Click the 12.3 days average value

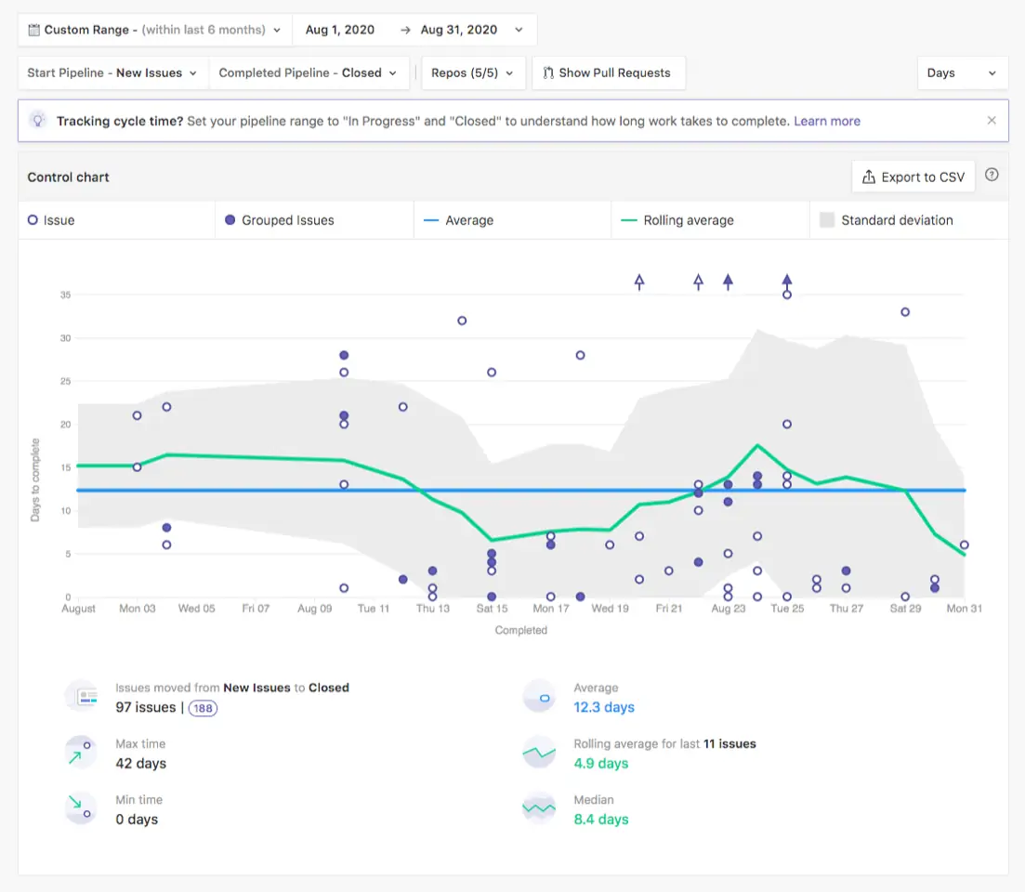604,707
